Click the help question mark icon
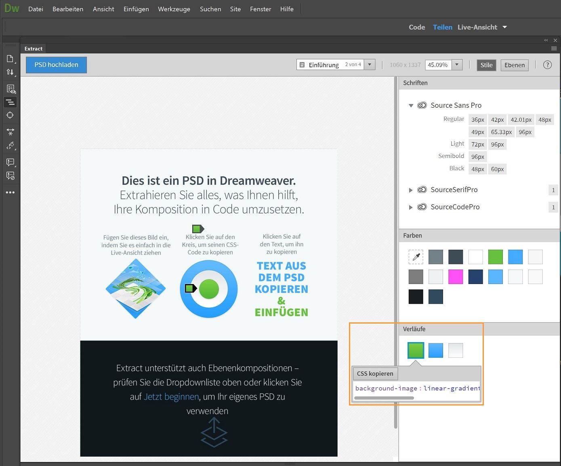The width and height of the screenshot is (561, 466). 547,65
